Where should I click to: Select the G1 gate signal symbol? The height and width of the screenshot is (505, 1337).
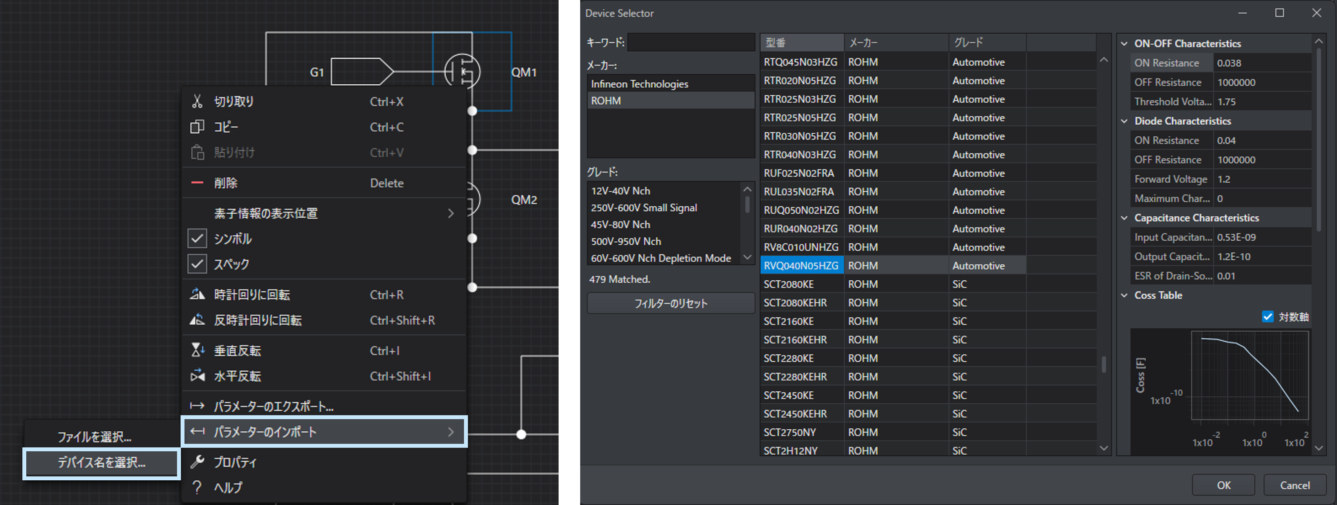click(362, 71)
